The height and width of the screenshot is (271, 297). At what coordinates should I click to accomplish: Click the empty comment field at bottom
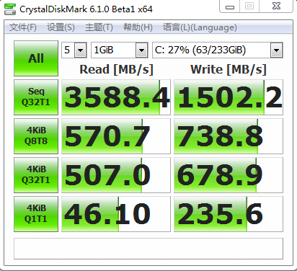coord(148,249)
